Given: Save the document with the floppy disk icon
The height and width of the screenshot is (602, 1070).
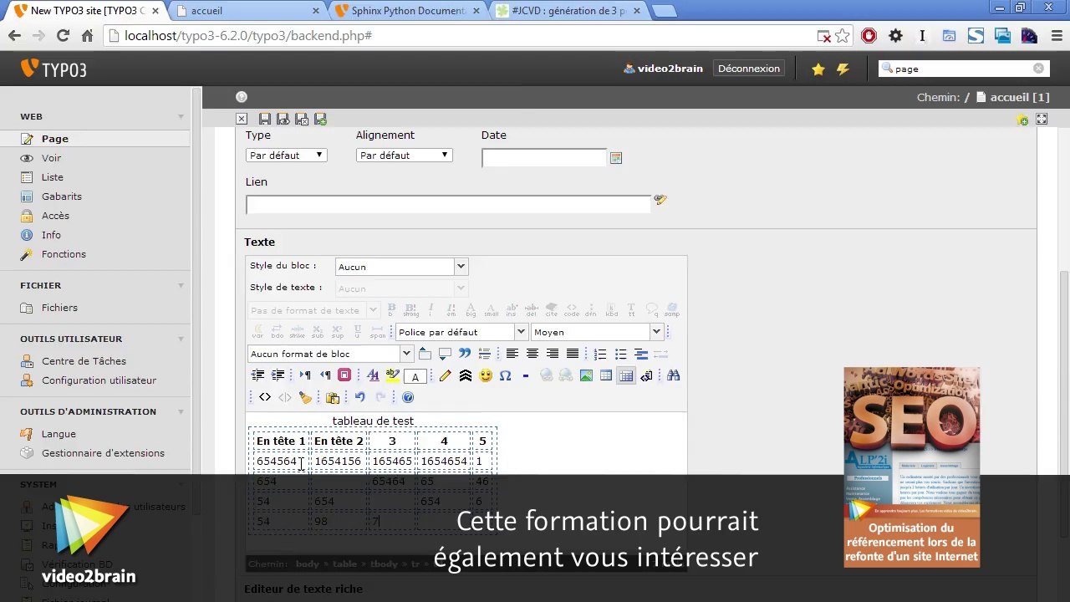Looking at the screenshot, I should click(265, 120).
